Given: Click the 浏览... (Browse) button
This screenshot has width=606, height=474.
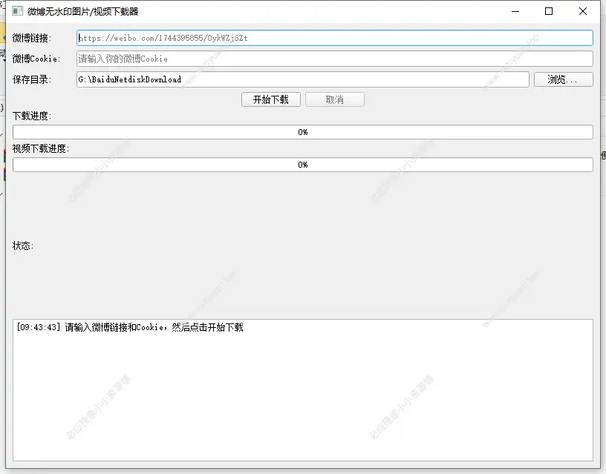Looking at the screenshot, I should pos(563,79).
